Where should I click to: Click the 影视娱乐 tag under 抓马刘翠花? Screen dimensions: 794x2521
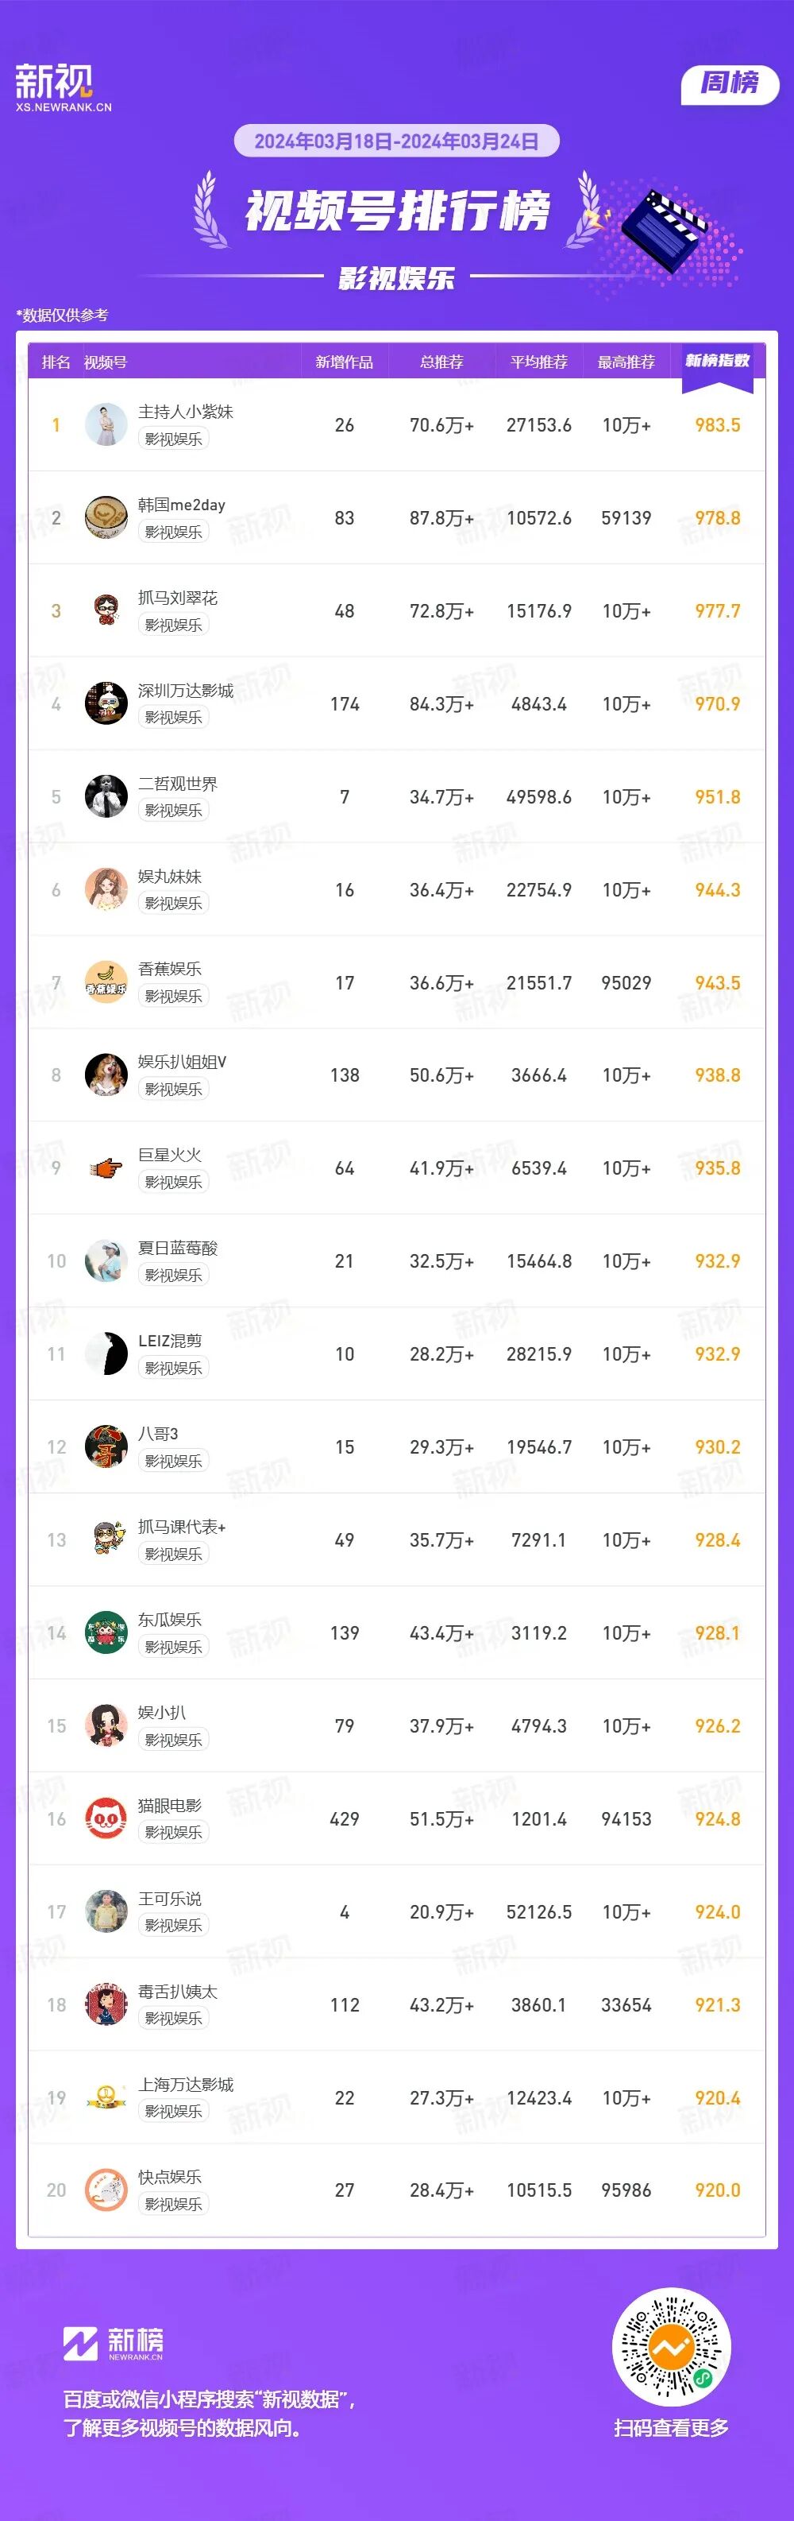tap(173, 625)
